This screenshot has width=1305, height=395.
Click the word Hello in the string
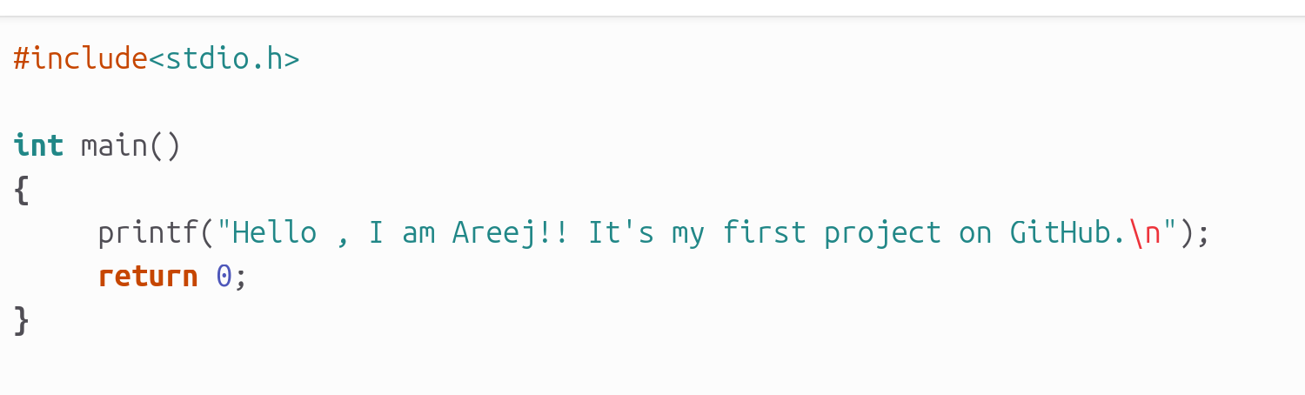click(x=275, y=232)
